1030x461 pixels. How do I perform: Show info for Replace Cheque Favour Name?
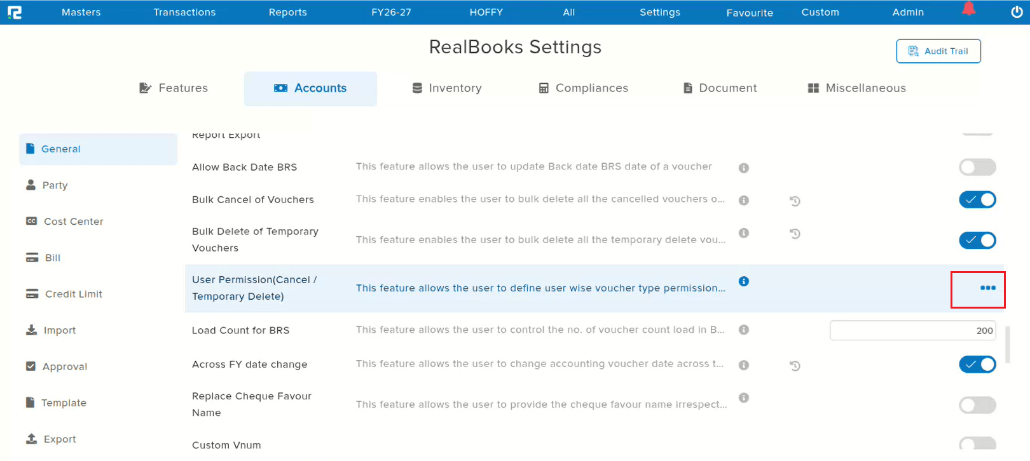click(x=743, y=398)
